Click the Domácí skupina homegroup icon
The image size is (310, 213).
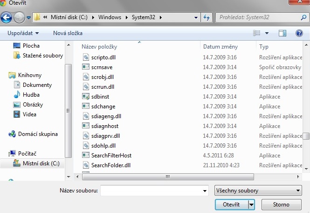[13, 134]
